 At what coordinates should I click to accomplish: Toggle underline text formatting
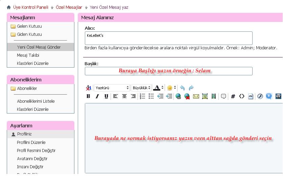click(x=106, y=96)
